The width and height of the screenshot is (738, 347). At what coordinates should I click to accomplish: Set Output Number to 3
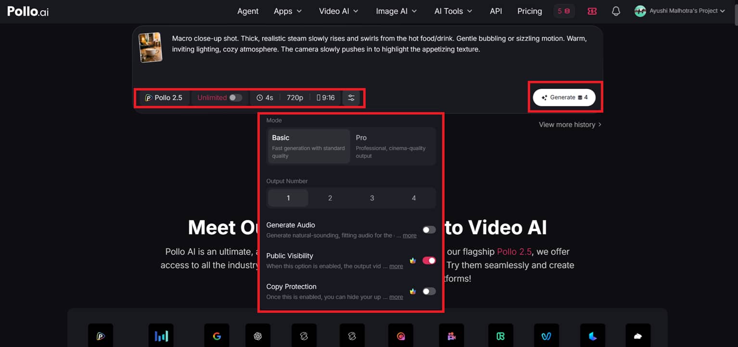coord(372,198)
